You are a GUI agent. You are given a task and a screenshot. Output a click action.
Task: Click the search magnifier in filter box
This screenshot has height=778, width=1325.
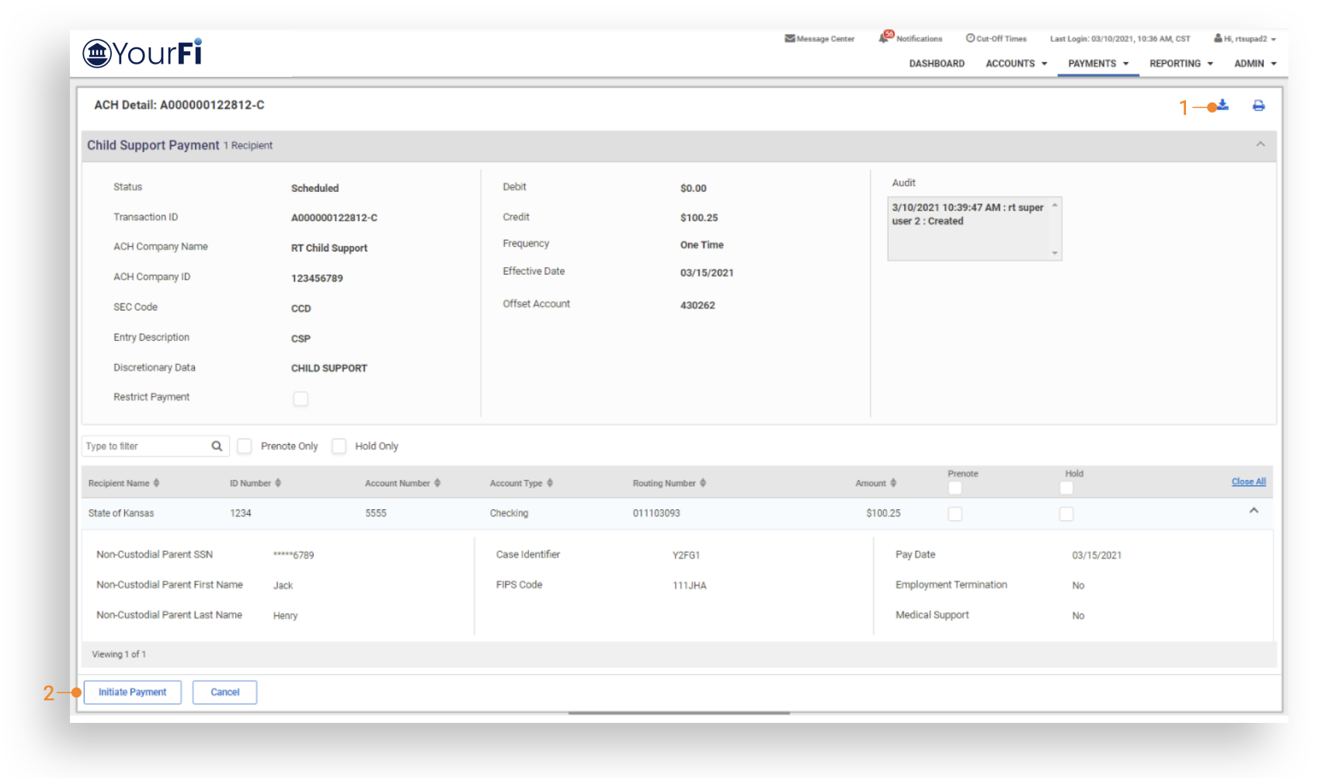217,446
